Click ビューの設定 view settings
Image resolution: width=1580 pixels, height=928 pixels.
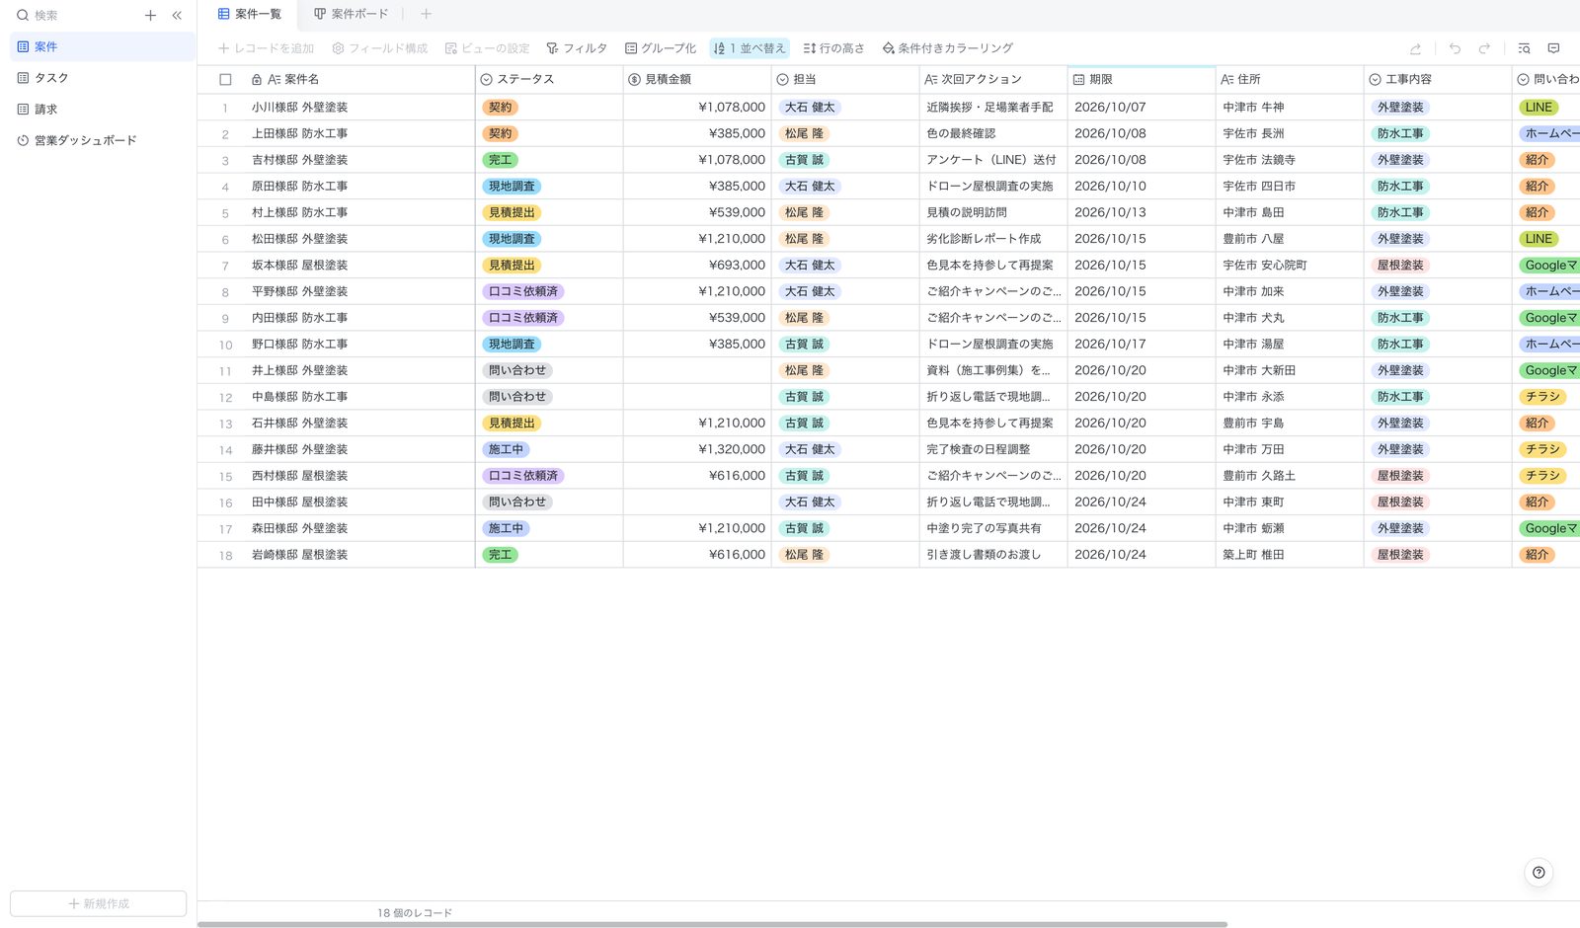tap(487, 48)
